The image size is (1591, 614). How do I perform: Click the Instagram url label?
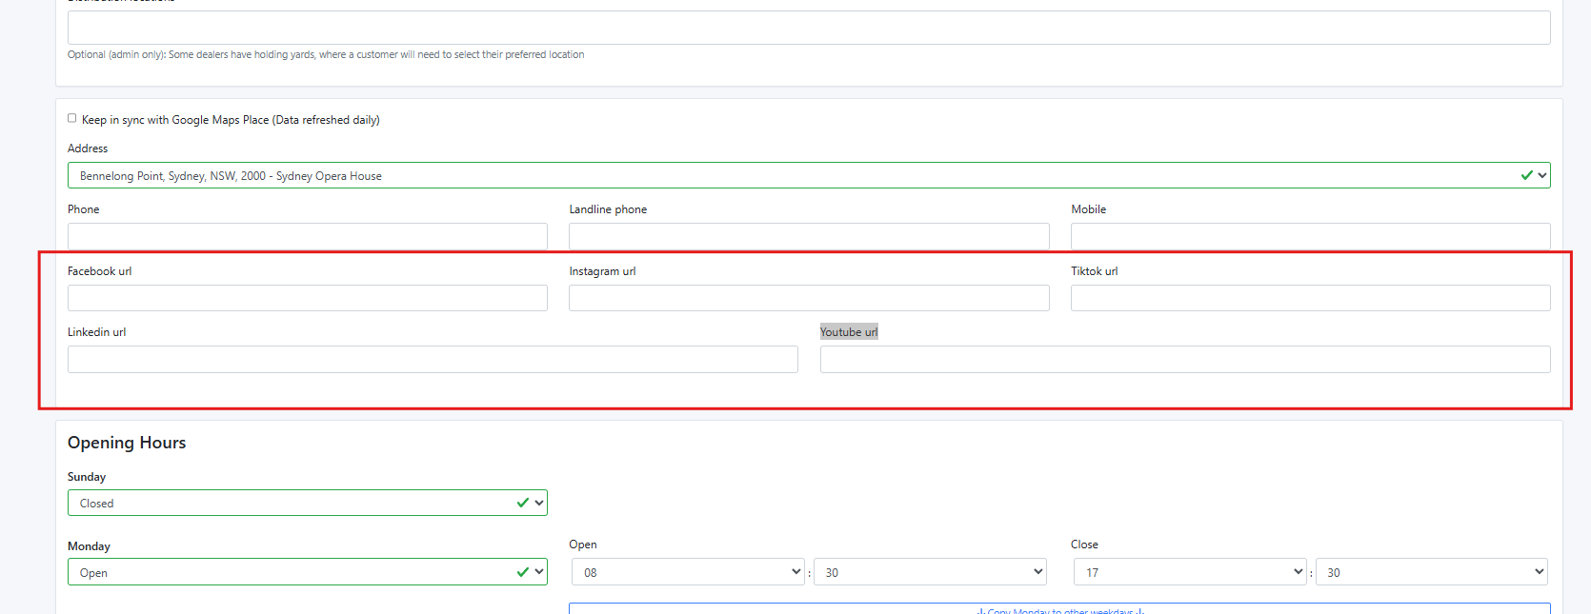pos(602,271)
